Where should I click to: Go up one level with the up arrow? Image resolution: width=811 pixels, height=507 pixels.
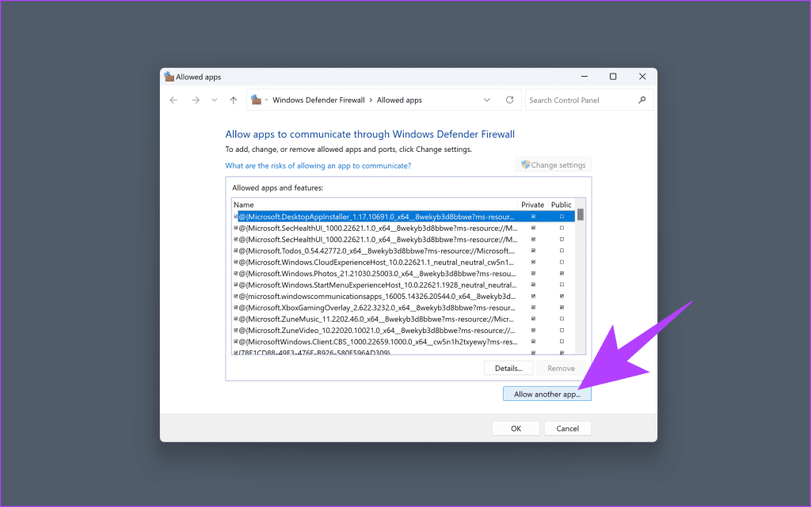click(234, 100)
